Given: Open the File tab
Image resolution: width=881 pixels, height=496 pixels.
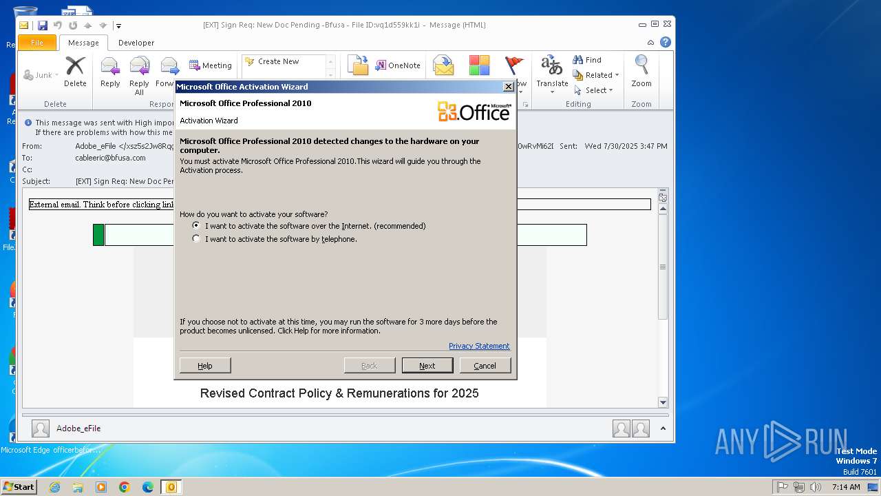Looking at the screenshot, I should 37,43.
